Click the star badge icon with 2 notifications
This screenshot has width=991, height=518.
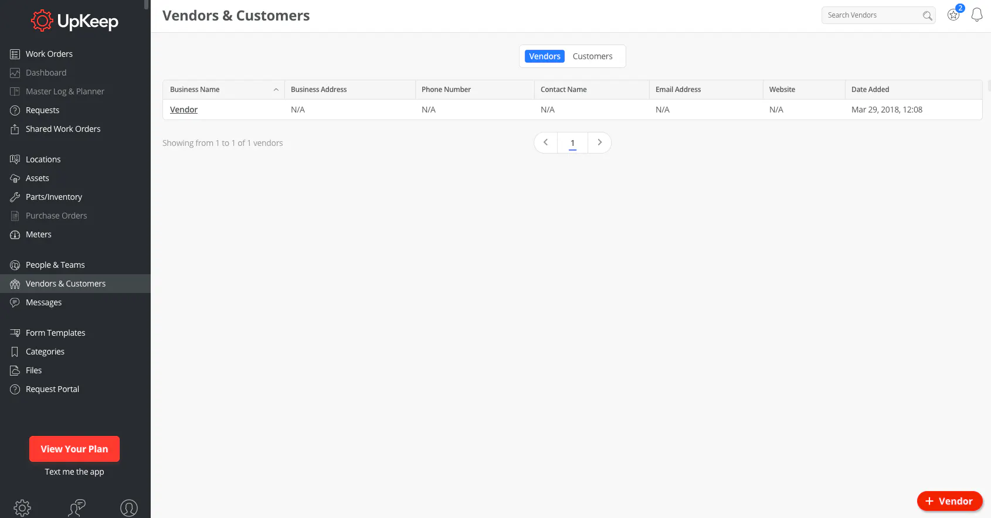(954, 15)
